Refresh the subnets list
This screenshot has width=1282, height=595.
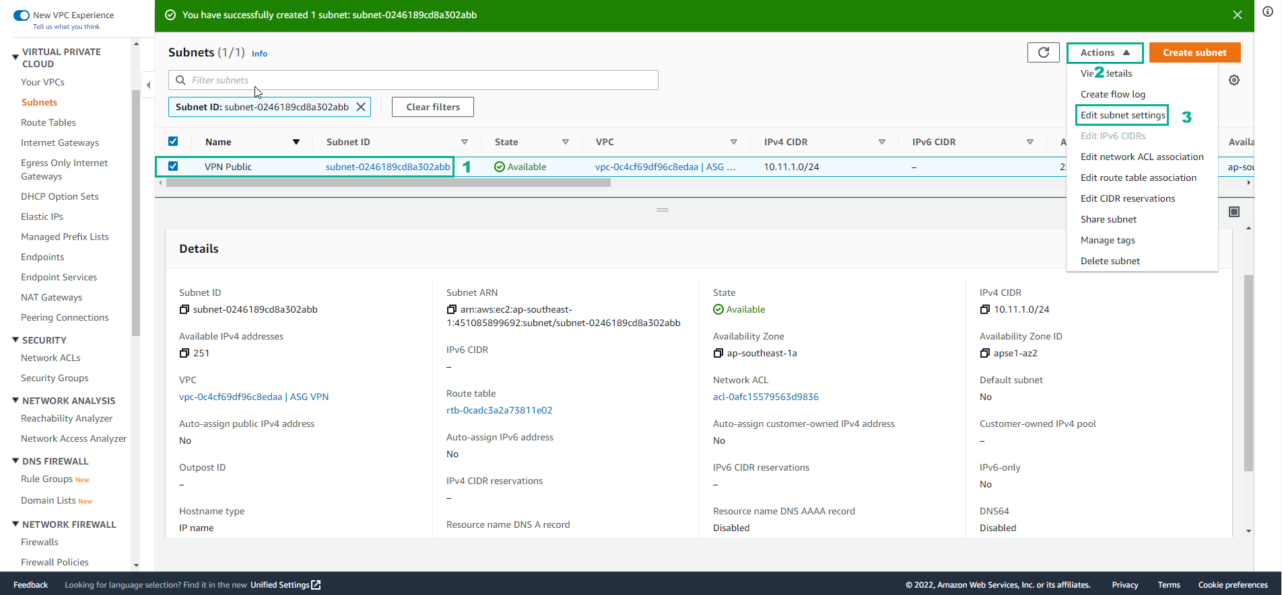1044,52
